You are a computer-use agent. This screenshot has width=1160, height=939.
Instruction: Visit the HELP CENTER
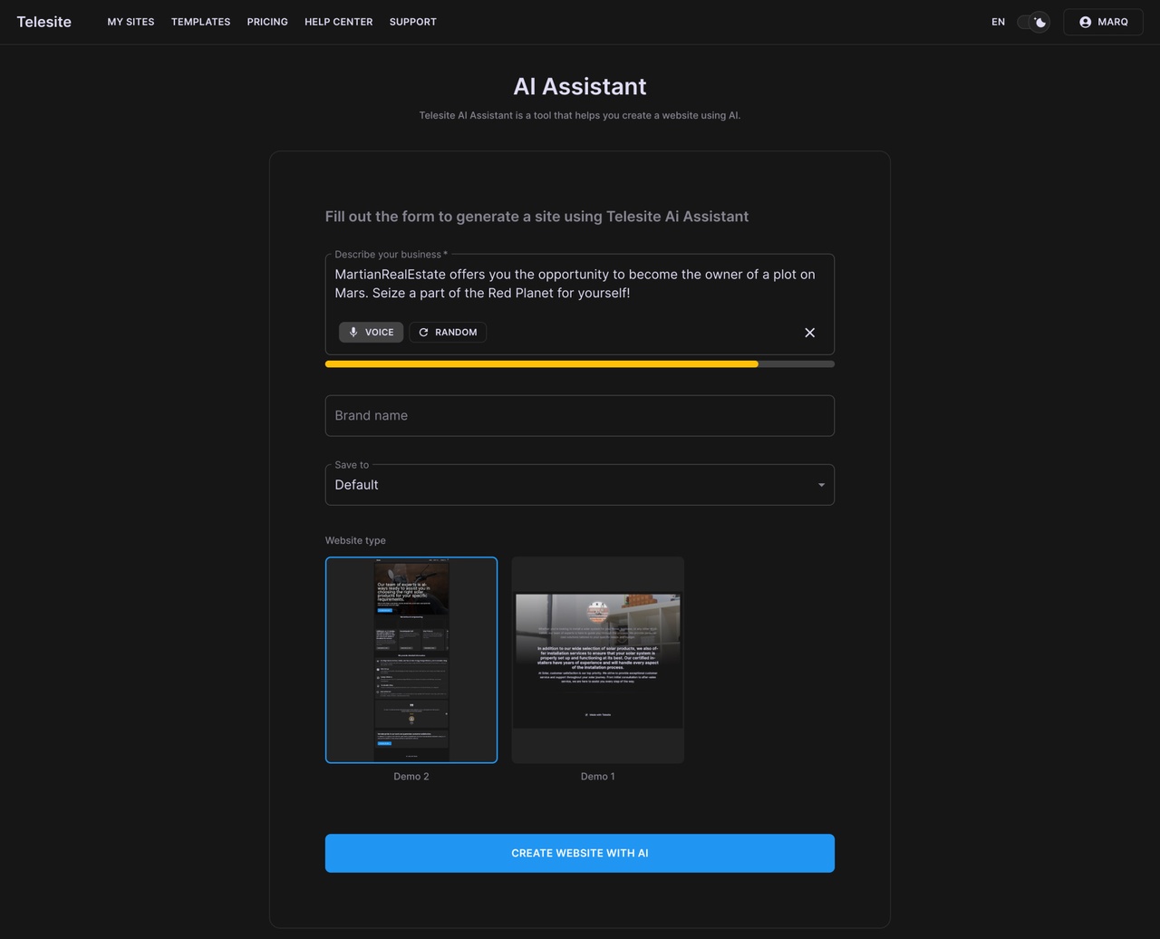click(338, 22)
